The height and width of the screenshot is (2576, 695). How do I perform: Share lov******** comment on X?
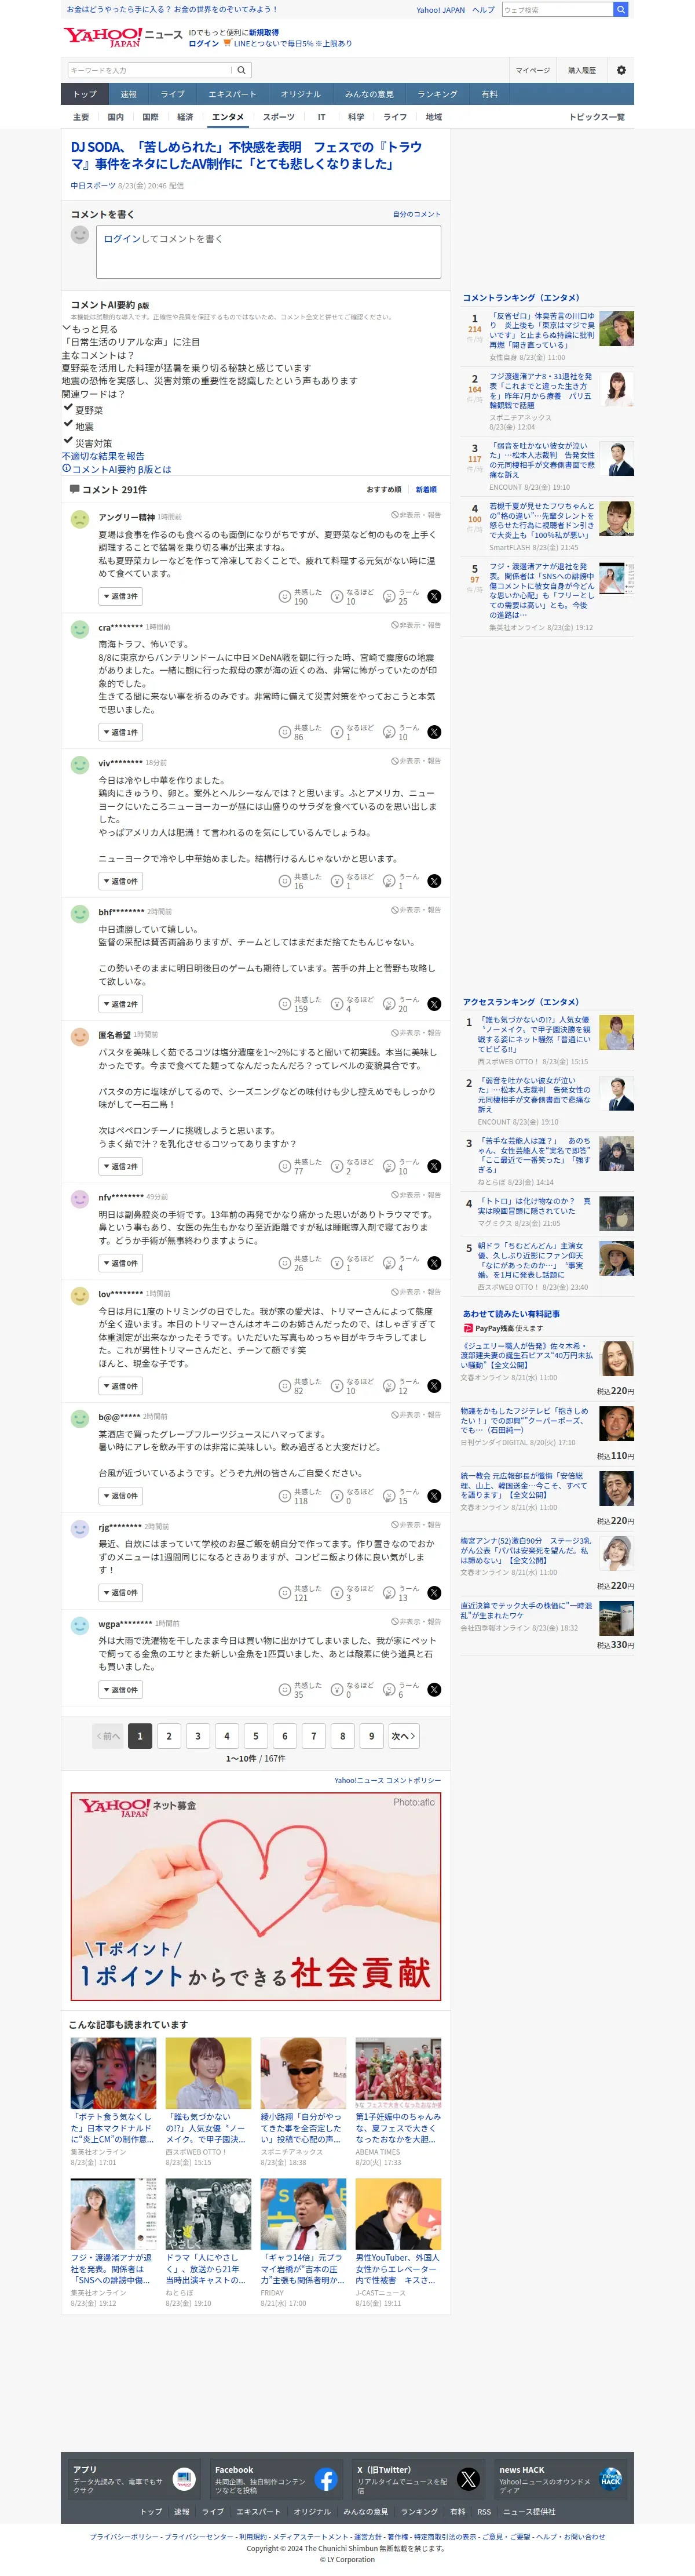tap(434, 1386)
